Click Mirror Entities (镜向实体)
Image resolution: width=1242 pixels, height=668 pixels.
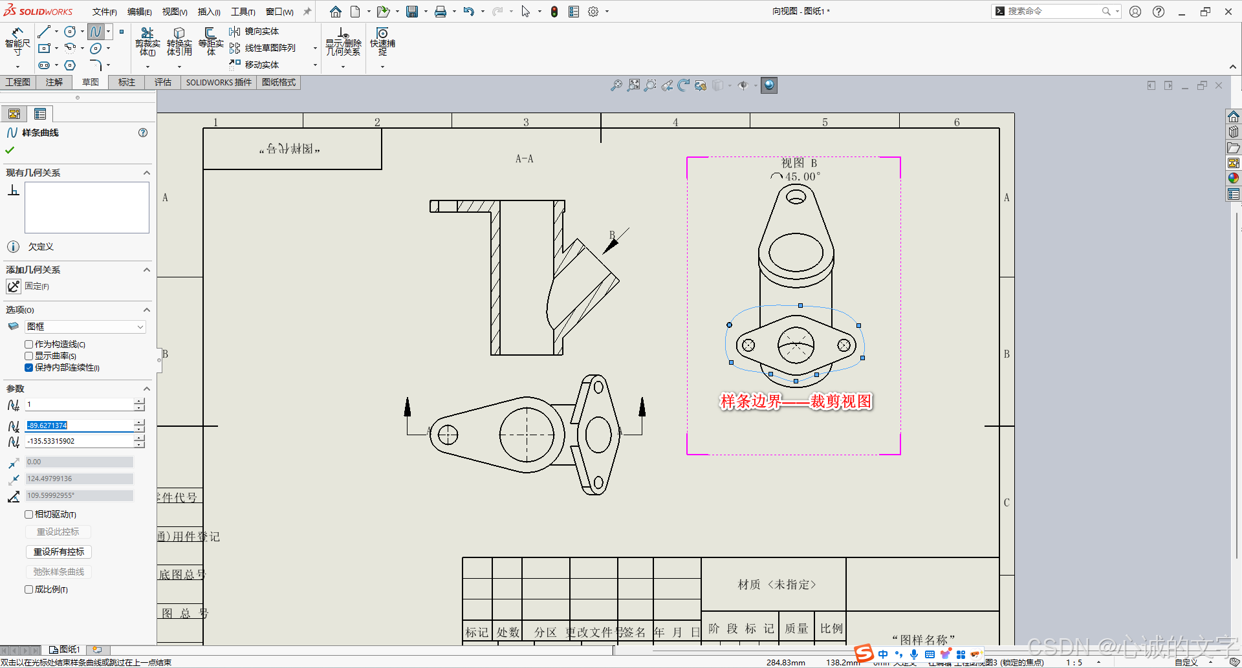click(x=254, y=31)
